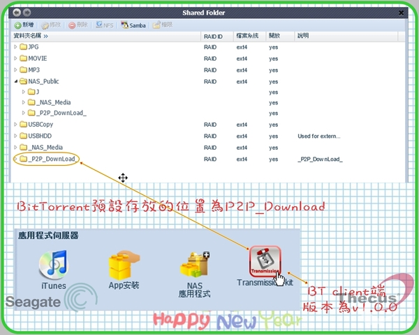Select the JPG folder icon
Image resolution: width=419 pixels, height=335 pixels.
tap(24, 47)
